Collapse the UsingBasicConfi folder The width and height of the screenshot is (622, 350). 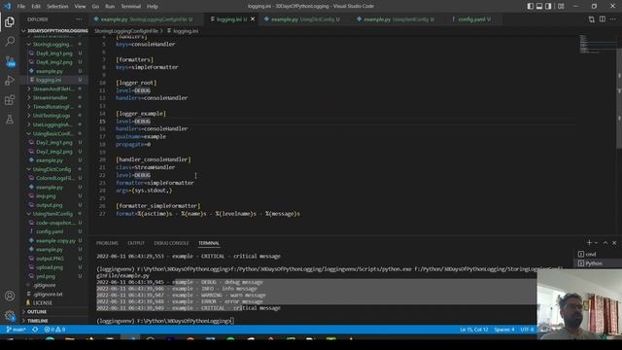coord(52,133)
